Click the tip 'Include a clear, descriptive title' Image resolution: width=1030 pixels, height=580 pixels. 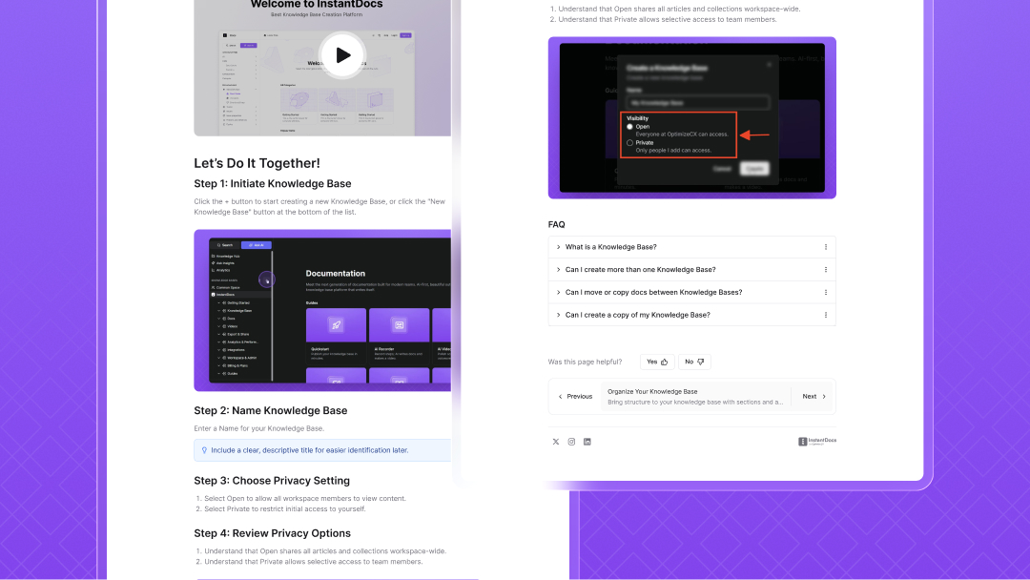322,450
